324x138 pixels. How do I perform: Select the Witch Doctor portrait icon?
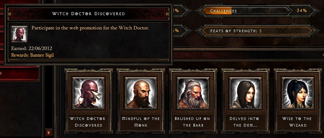(x=88, y=93)
